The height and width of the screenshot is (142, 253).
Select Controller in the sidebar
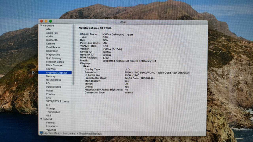point(52,51)
